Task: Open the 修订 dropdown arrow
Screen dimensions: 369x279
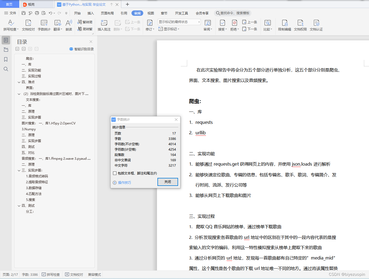Action: pyautogui.click(x=153, y=29)
